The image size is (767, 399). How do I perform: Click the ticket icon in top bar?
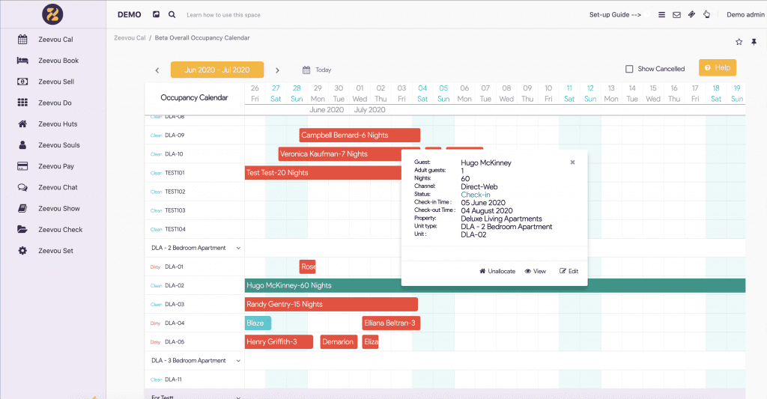pyautogui.click(x=691, y=15)
